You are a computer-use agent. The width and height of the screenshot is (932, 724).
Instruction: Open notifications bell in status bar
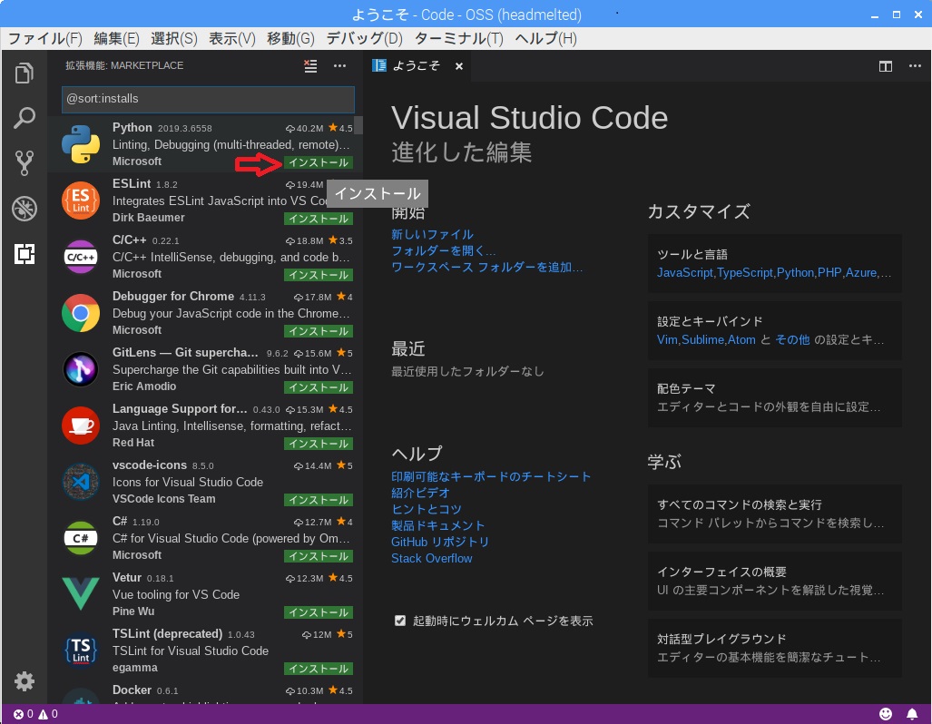[911, 714]
